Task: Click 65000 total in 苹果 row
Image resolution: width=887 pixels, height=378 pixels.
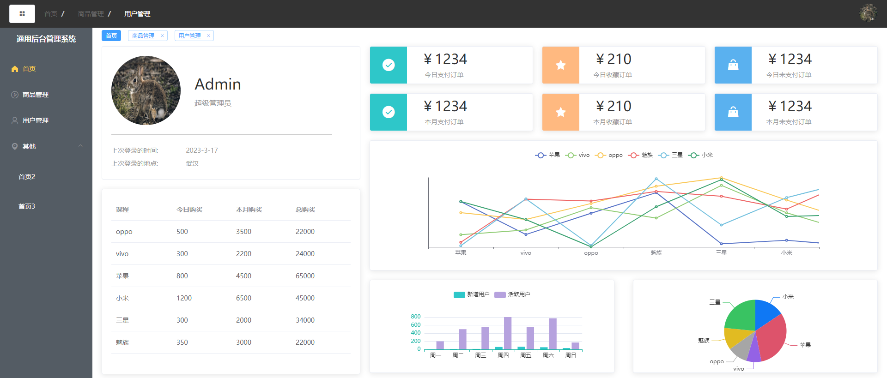Action: point(305,276)
